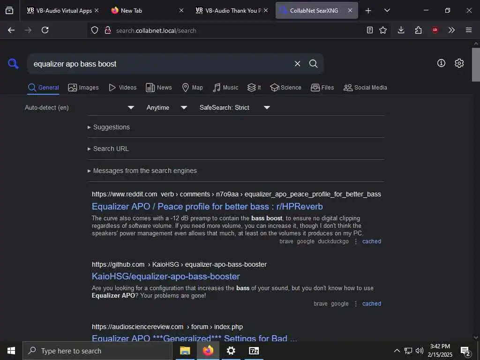The height and width of the screenshot is (360, 480).
Task: Open Equalizer APO Generalized Settings result
Action: [195, 338]
